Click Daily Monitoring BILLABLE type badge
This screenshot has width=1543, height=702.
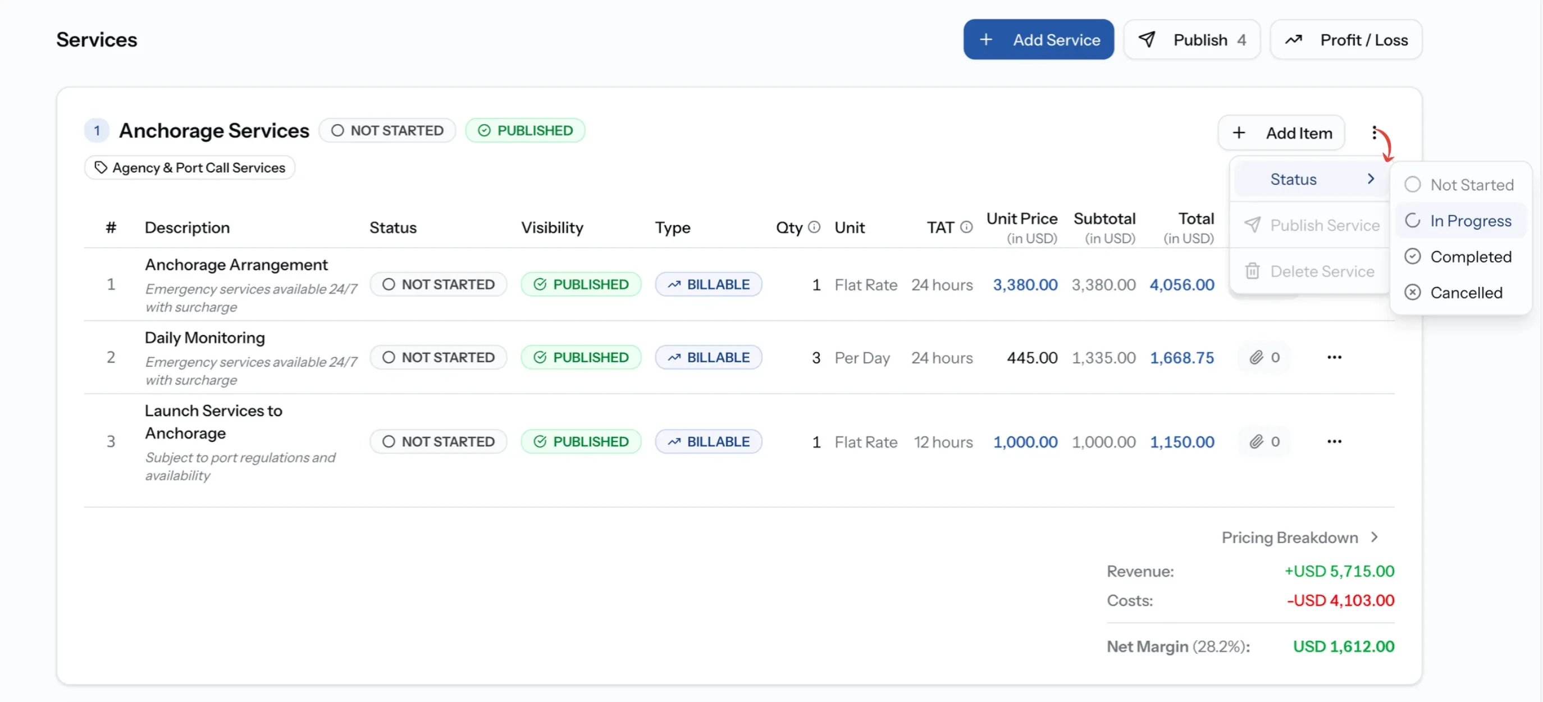click(x=708, y=358)
